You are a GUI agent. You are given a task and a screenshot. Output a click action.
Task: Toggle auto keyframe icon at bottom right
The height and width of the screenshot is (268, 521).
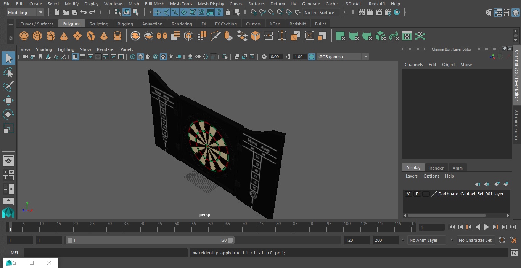[x=502, y=240]
